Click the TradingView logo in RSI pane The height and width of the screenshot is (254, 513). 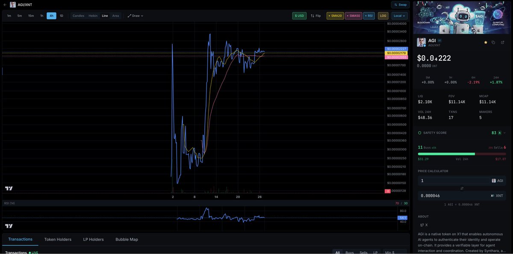click(x=9, y=226)
